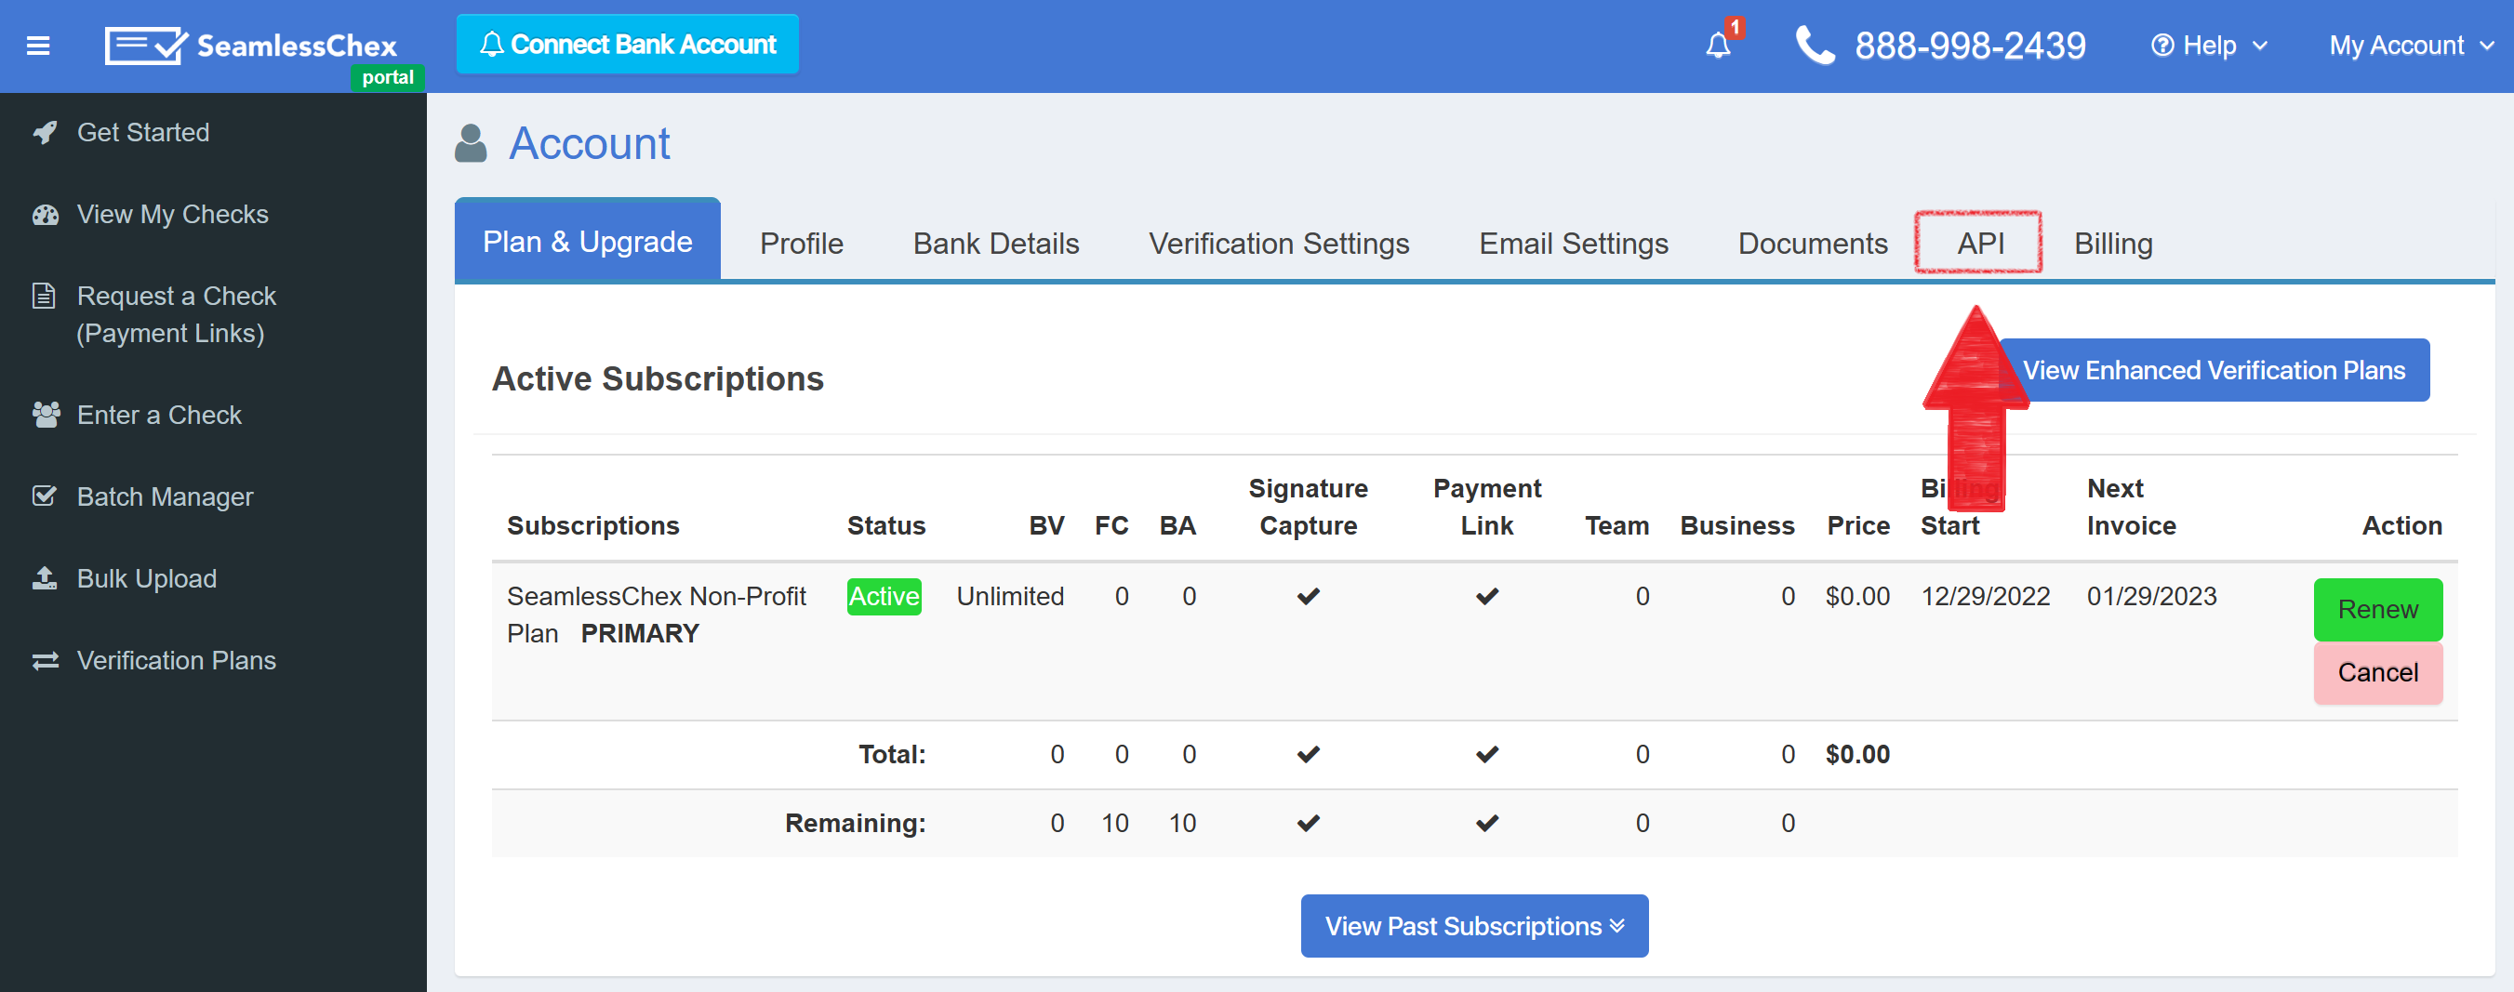Click the Unlimited BV value
This screenshot has height=992, width=2514.
point(1010,596)
